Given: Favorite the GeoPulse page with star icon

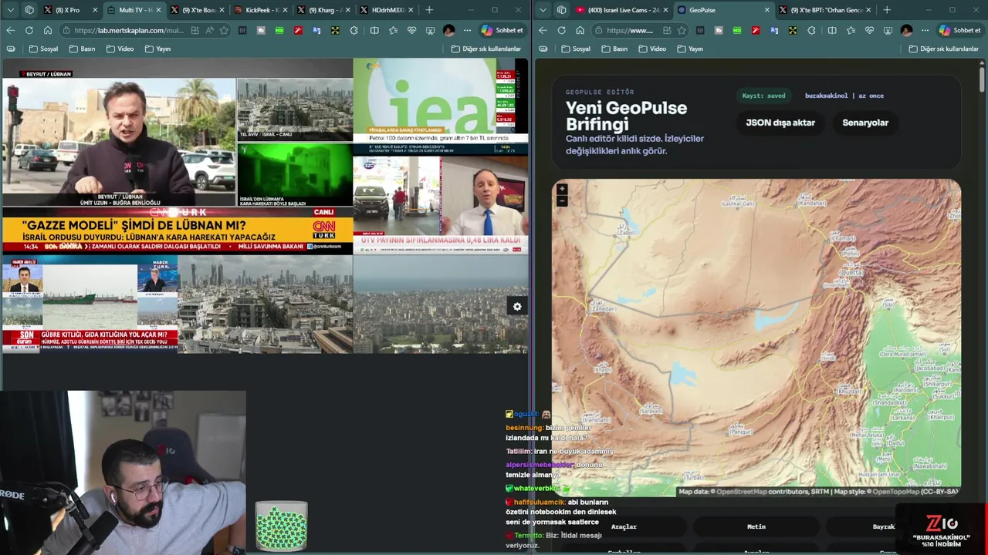Looking at the screenshot, I should [x=682, y=30].
